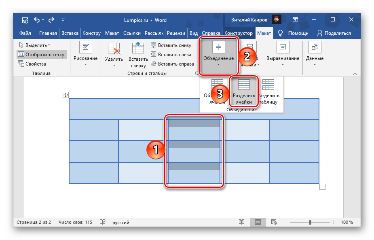374x240 pixels.
Task: Open the Вставка ribbon tab
Action: click(x=70, y=33)
